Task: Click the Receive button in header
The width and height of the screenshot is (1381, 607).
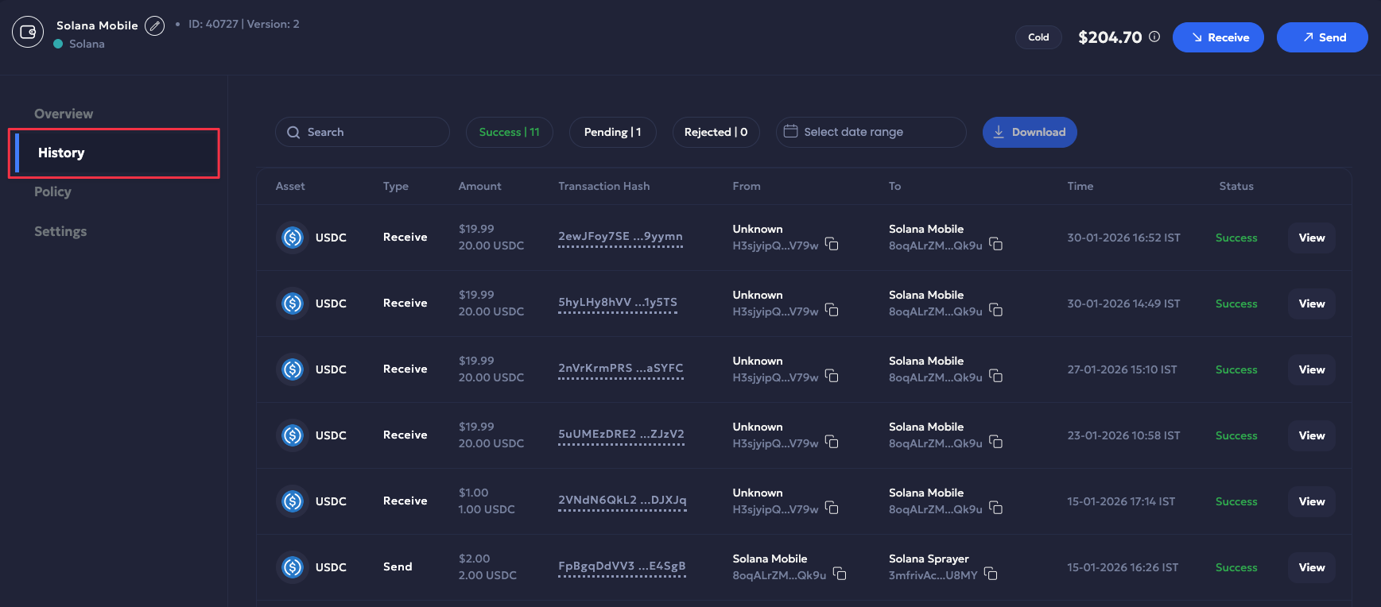Action: pos(1218,37)
